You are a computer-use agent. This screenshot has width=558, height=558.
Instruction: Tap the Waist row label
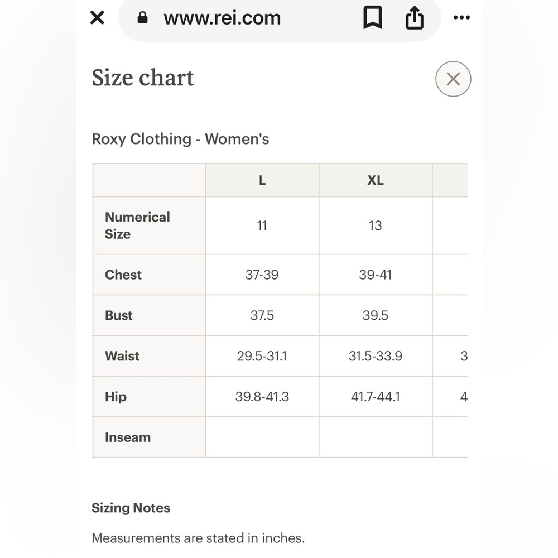coord(122,355)
